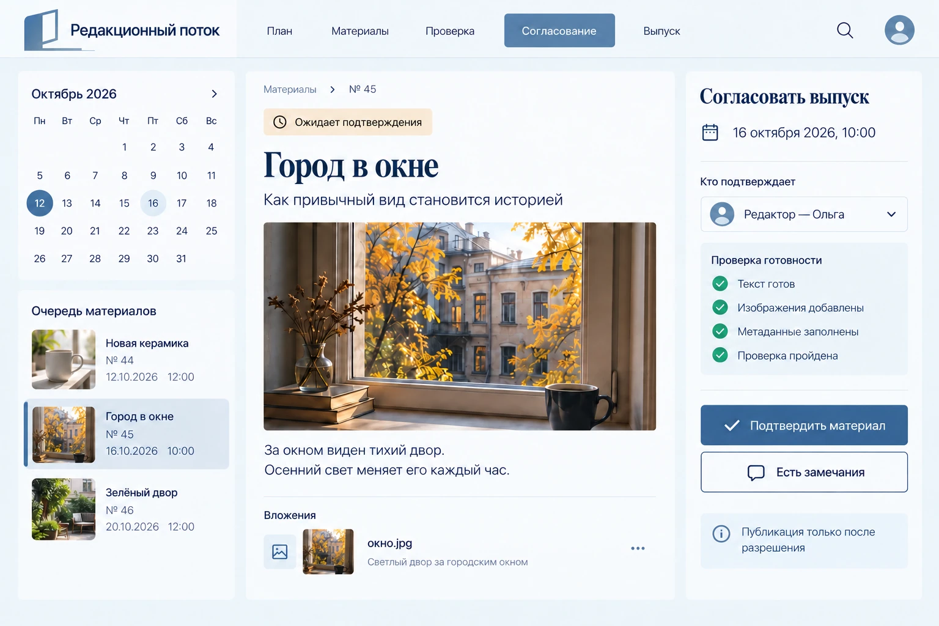Viewport: 939px width, 626px height.
Task: Select day 16 in calendar
Action: point(153,203)
